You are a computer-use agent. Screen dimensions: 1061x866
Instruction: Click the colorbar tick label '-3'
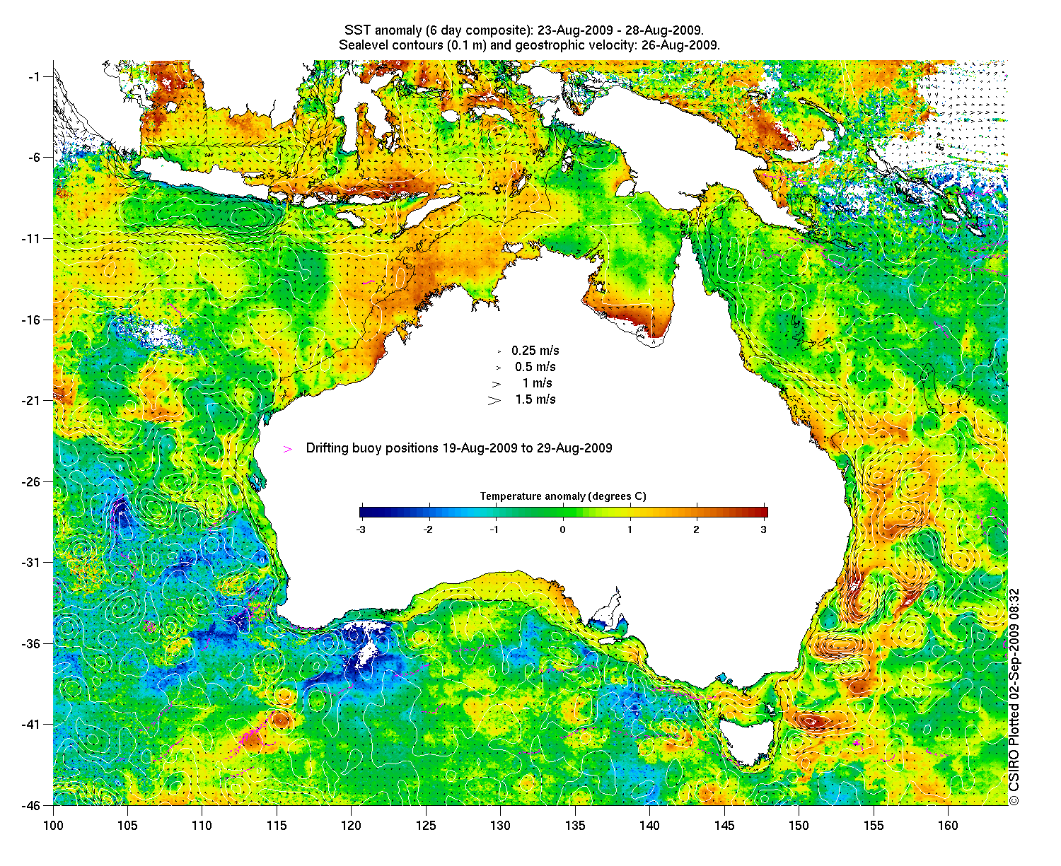(x=360, y=529)
